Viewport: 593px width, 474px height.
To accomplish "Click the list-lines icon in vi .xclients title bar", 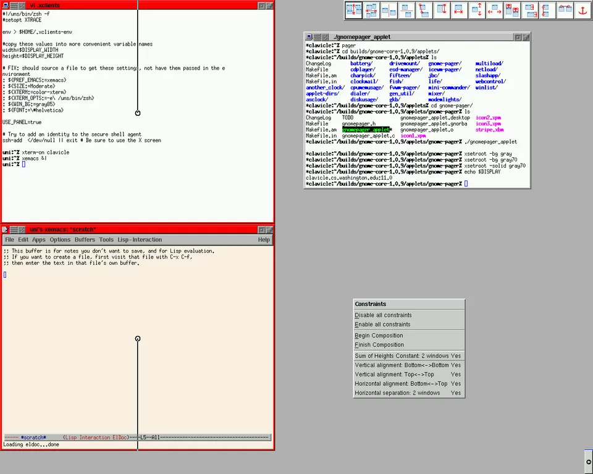I will pos(14,6).
